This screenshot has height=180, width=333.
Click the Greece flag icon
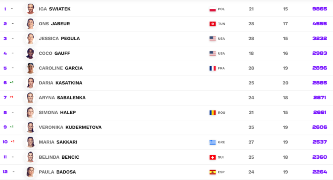(212, 142)
